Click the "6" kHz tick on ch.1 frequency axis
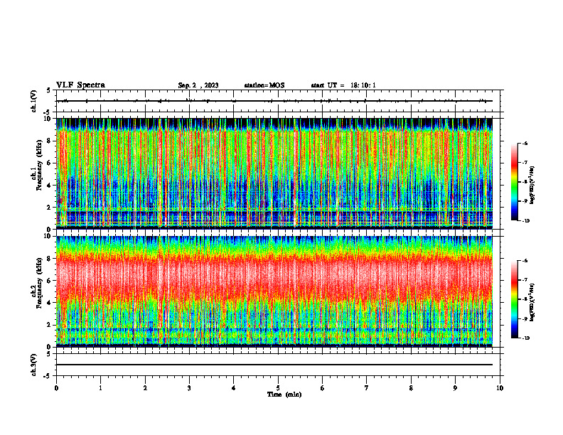This screenshot has width=563, height=435. 50,163
